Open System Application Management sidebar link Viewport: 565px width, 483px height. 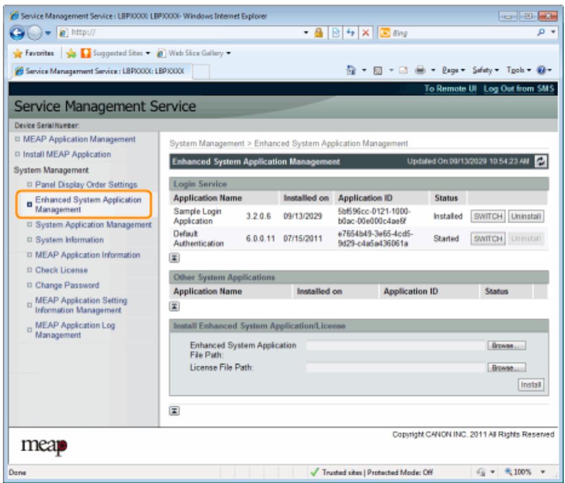pos(93,225)
